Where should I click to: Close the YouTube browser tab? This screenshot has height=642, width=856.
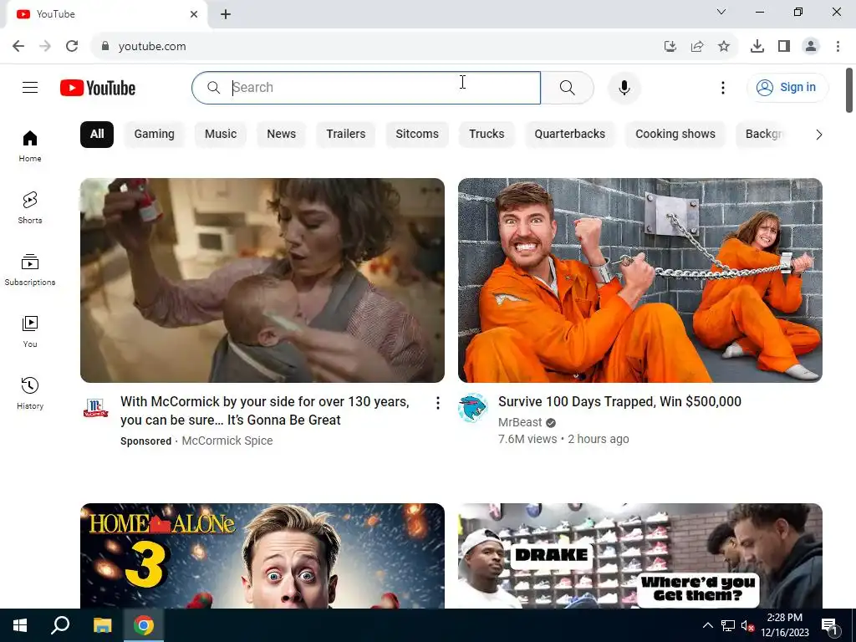194,14
